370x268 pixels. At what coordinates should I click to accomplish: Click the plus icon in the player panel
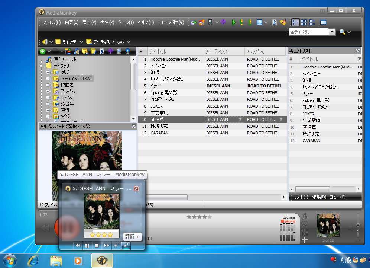(x=305, y=240)
